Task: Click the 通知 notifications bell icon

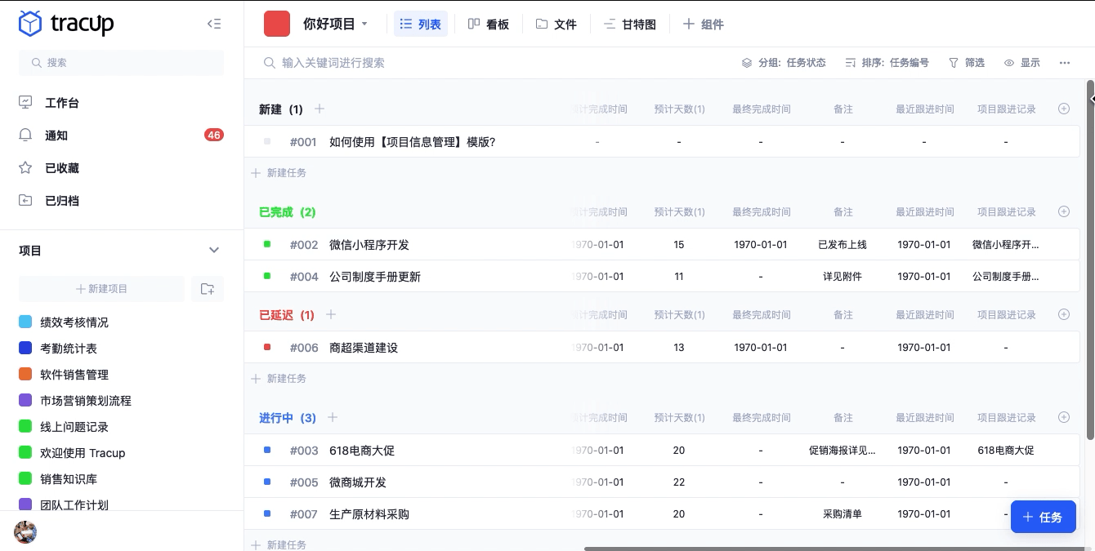Action: coord(25,136)
